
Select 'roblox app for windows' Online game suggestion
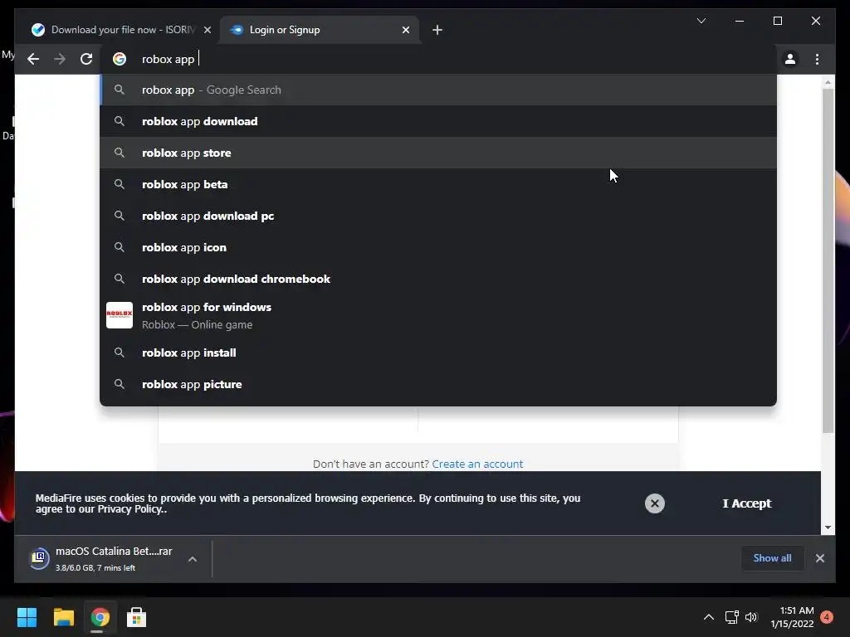(x=438, y=315)
